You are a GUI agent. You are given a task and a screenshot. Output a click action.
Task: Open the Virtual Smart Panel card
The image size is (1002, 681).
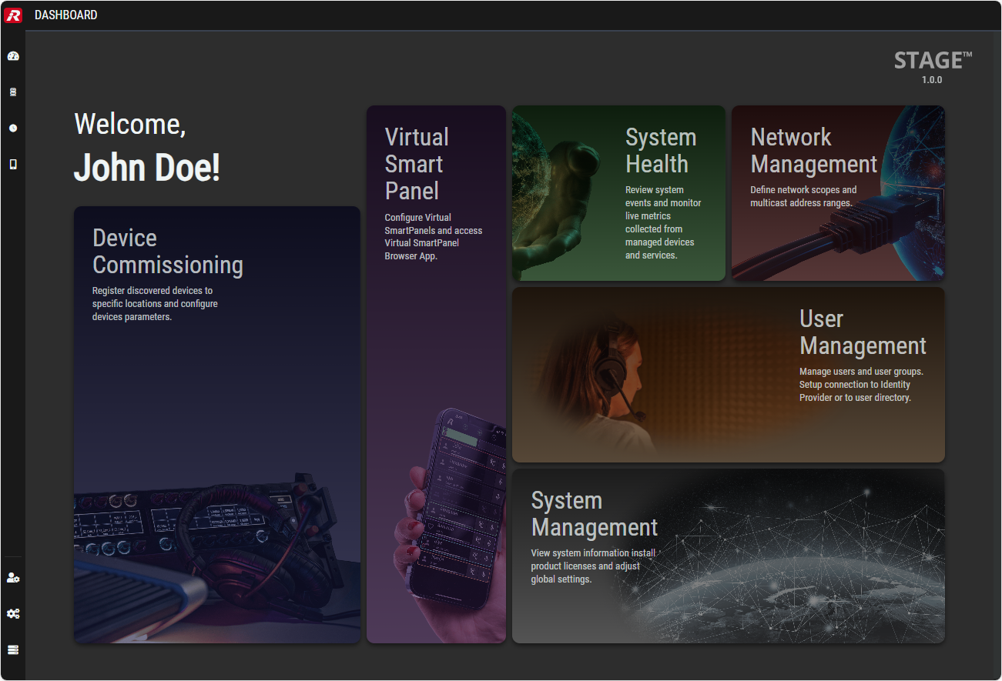pos(436,374)
